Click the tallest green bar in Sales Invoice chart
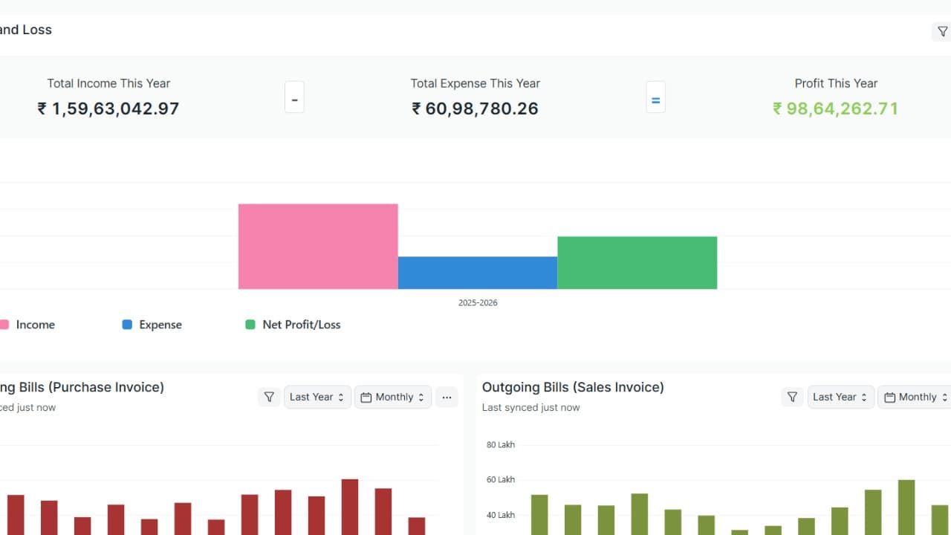This screenshot has width=951, height=535. (906, 509)
